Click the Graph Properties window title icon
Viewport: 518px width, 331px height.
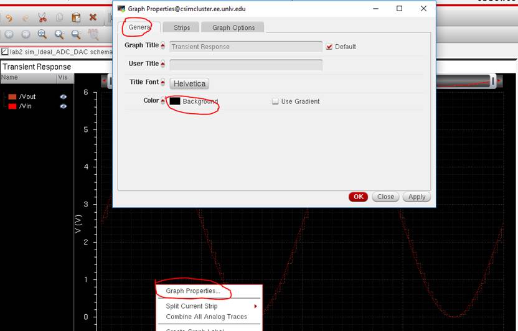(121, 9)
